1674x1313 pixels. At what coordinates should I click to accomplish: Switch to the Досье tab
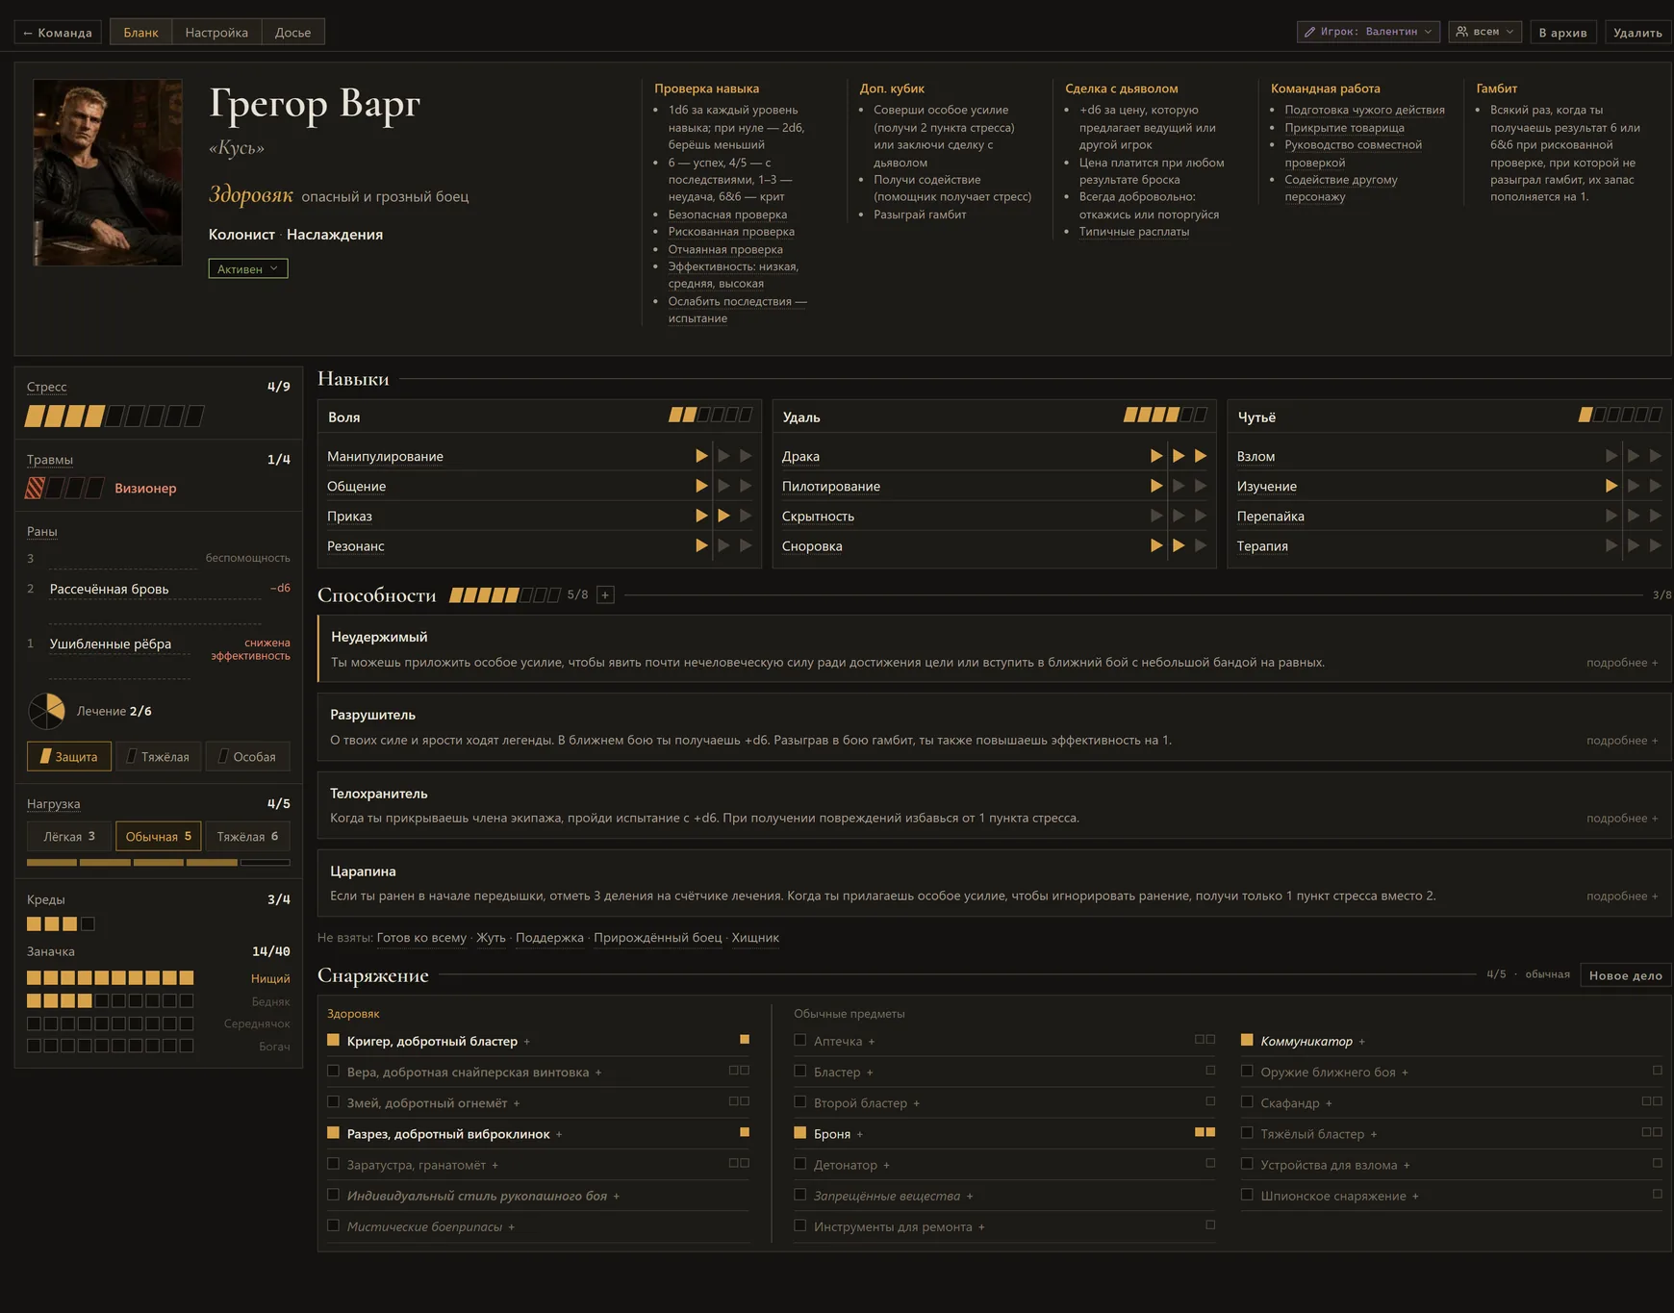[x=293, y=32]
